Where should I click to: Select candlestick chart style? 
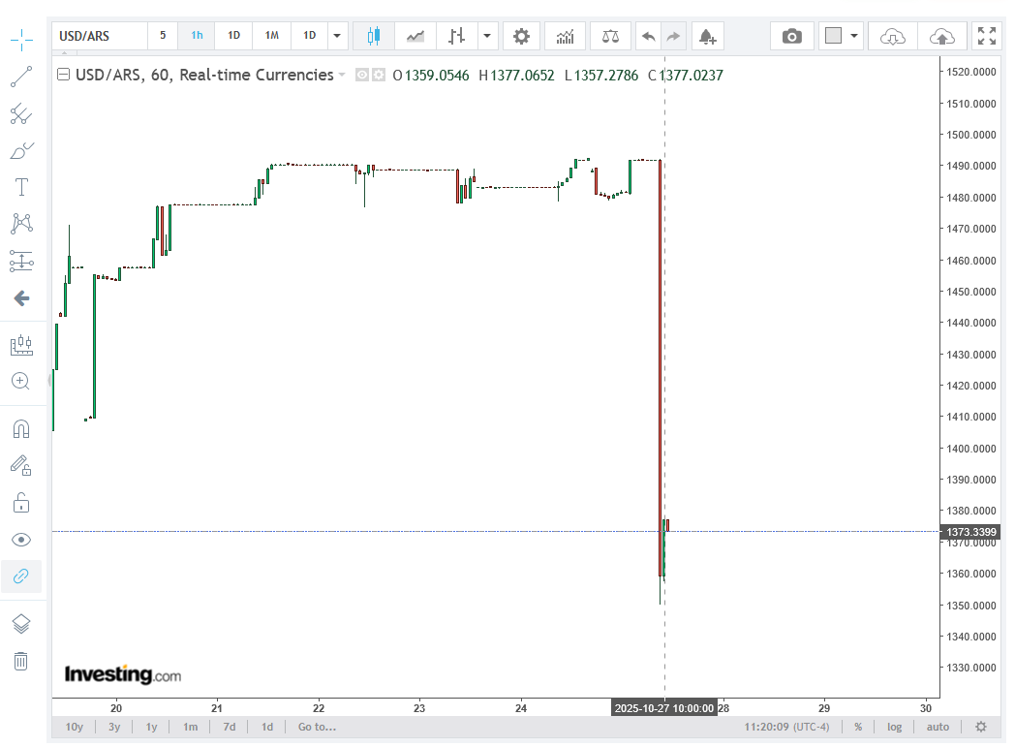click(374, 36)
